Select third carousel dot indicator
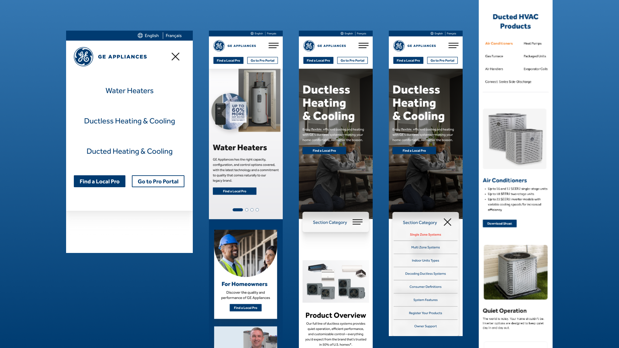Screen dimensions: 619x348 (x=252, y=210)
